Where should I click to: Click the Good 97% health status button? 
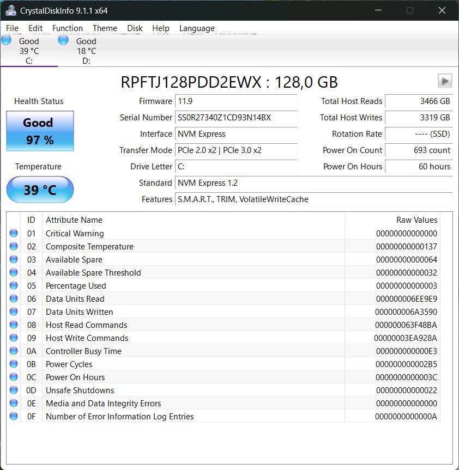pos(39,131)
